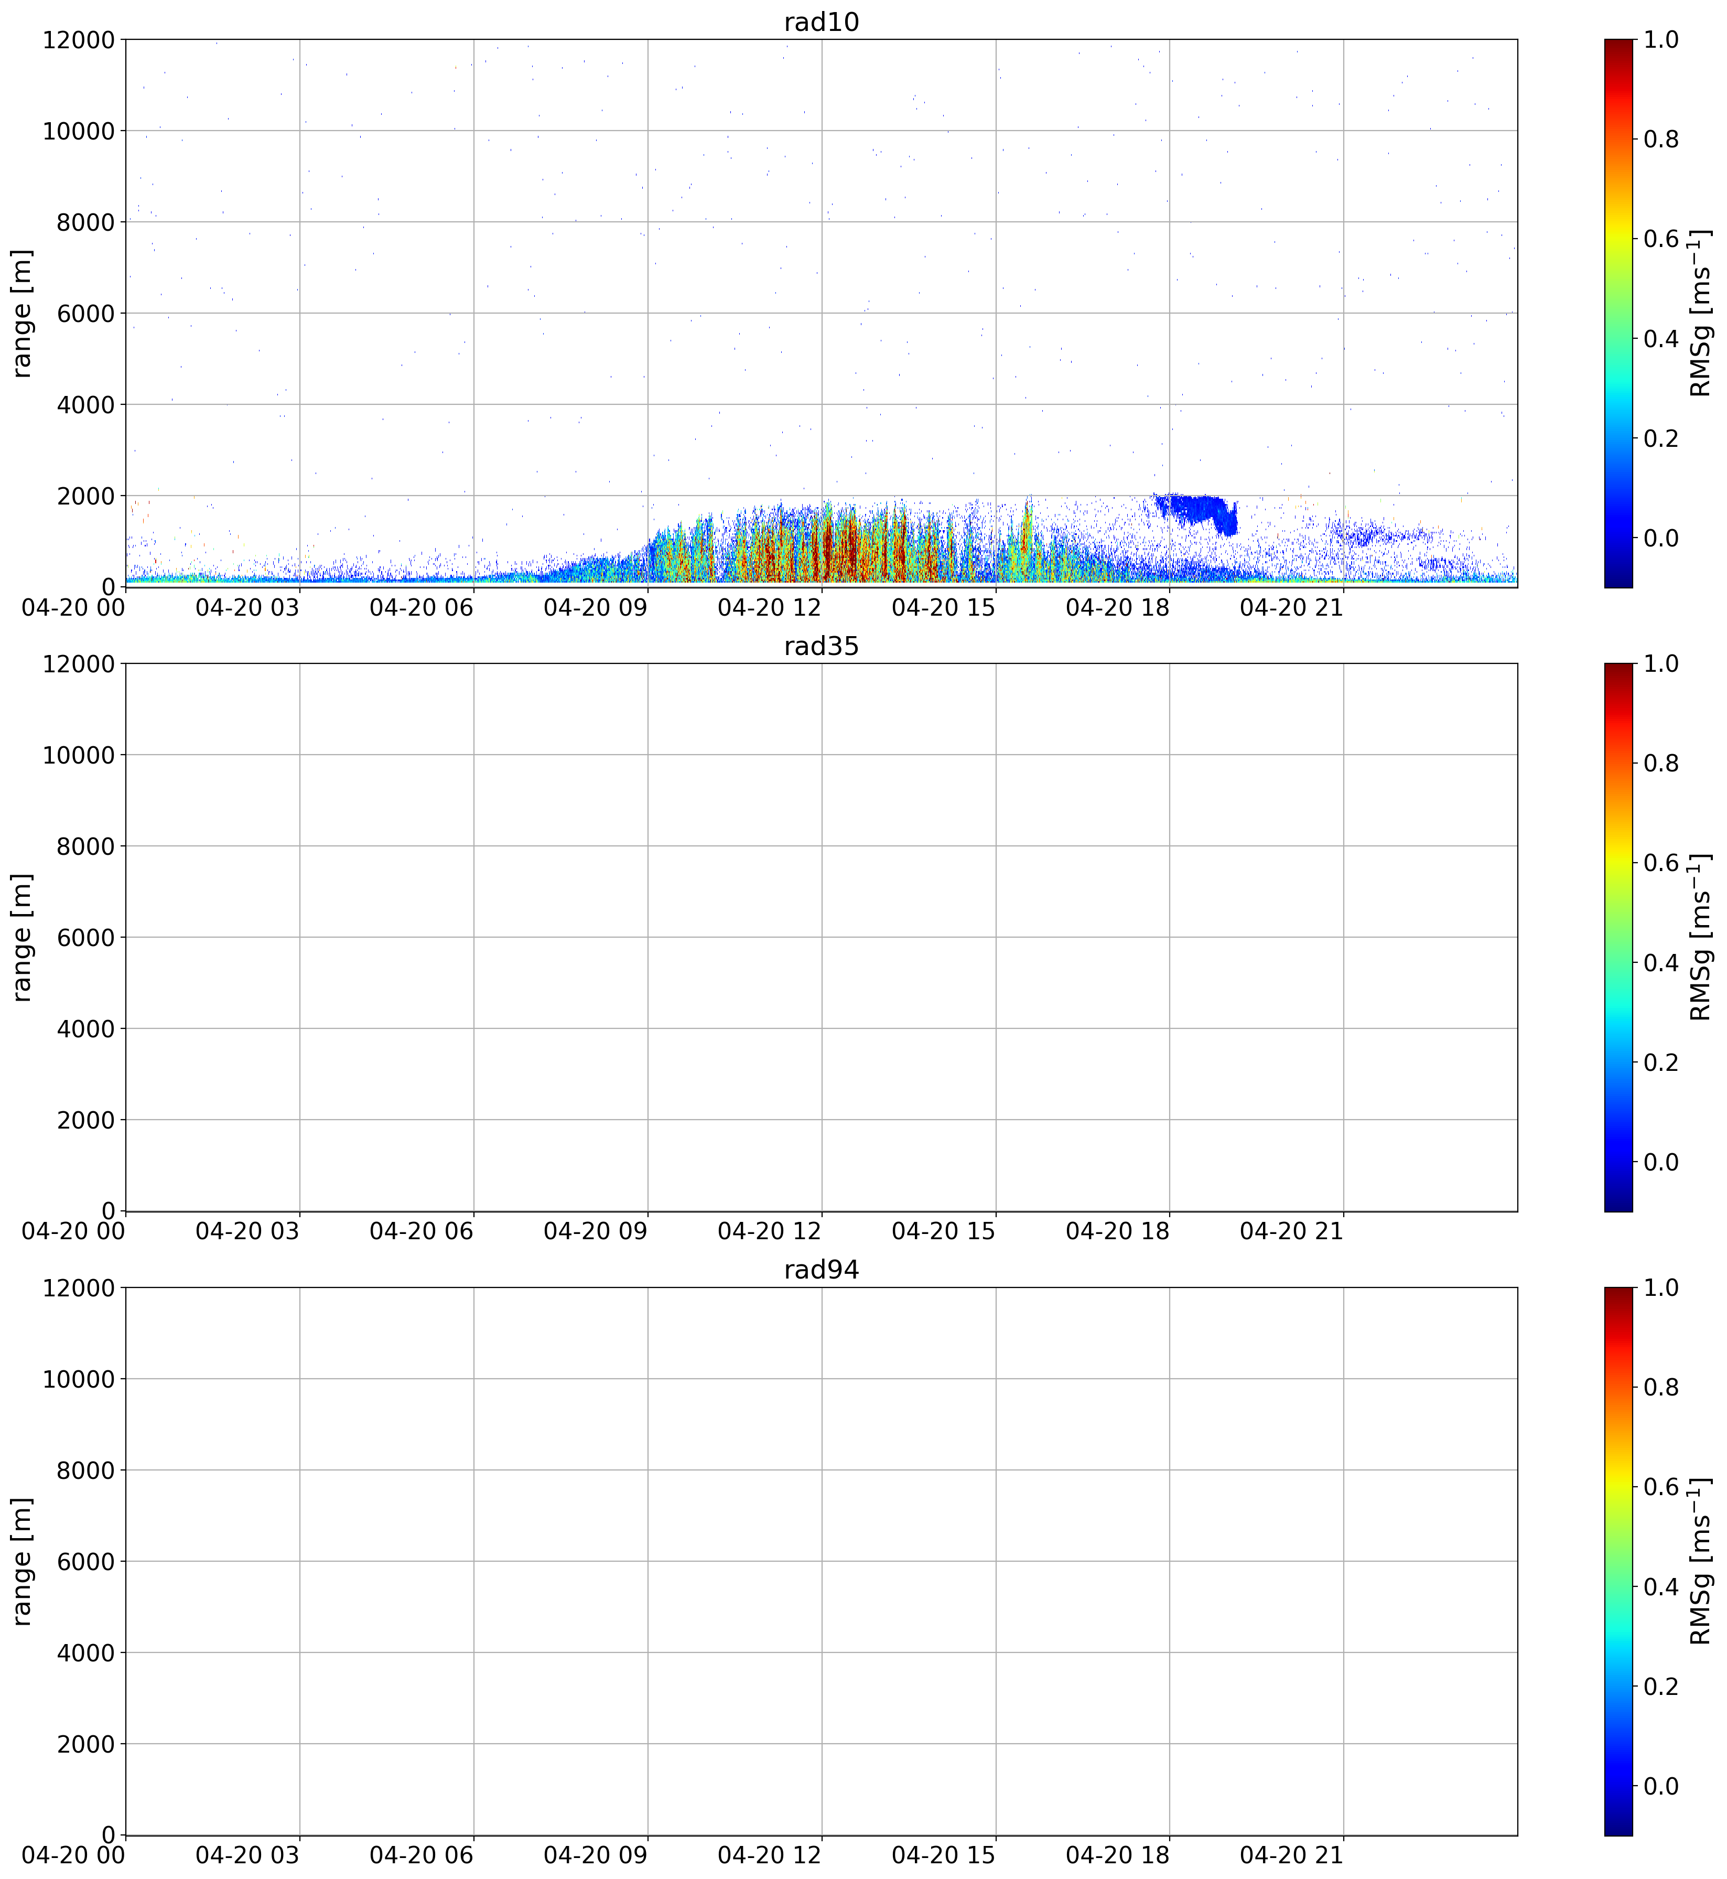Click the '04-20 06' time tick under rad35
This screenshot has width=1727, height=1879.
(x=422, y=1231)
